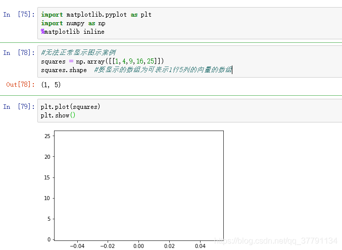Click the y-axis tick label 20
Image resolution: width=342 pixels, height=250 pixels.
click(x=47, y=157)
